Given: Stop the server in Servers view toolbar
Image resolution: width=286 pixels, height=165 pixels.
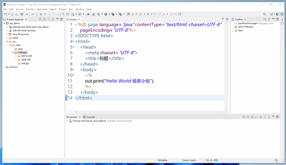Looking at the screenshot, I should (261, 117).
